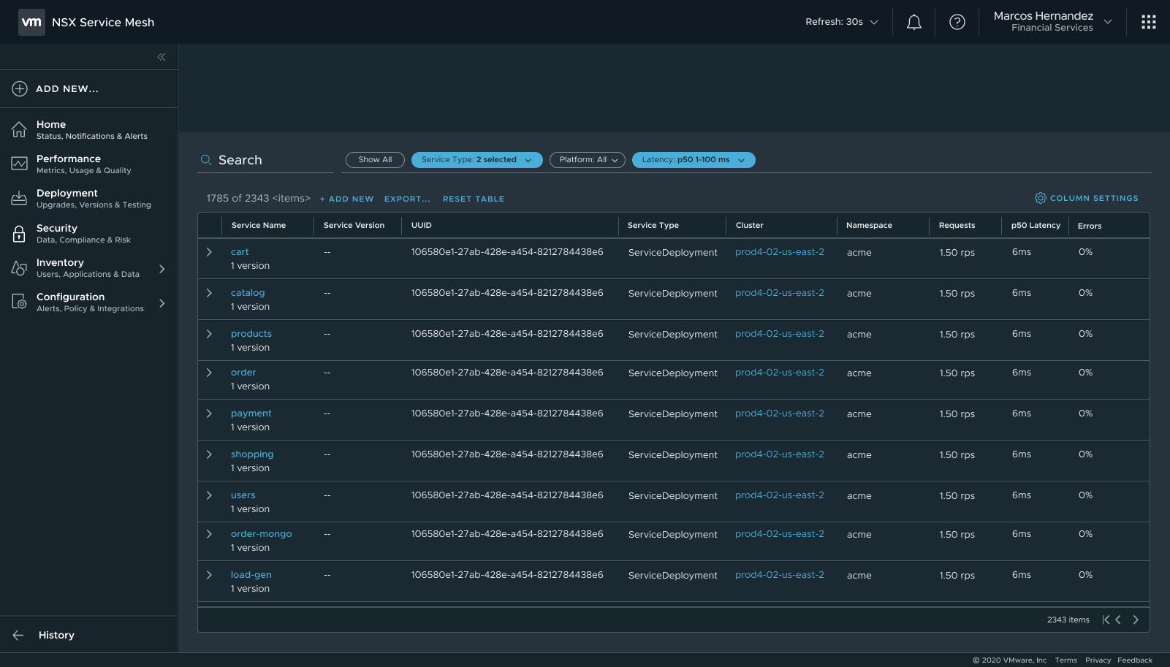Click the Home house icon
The image size is (1170, 667).
pyautogui.click(x=19, y=129)
